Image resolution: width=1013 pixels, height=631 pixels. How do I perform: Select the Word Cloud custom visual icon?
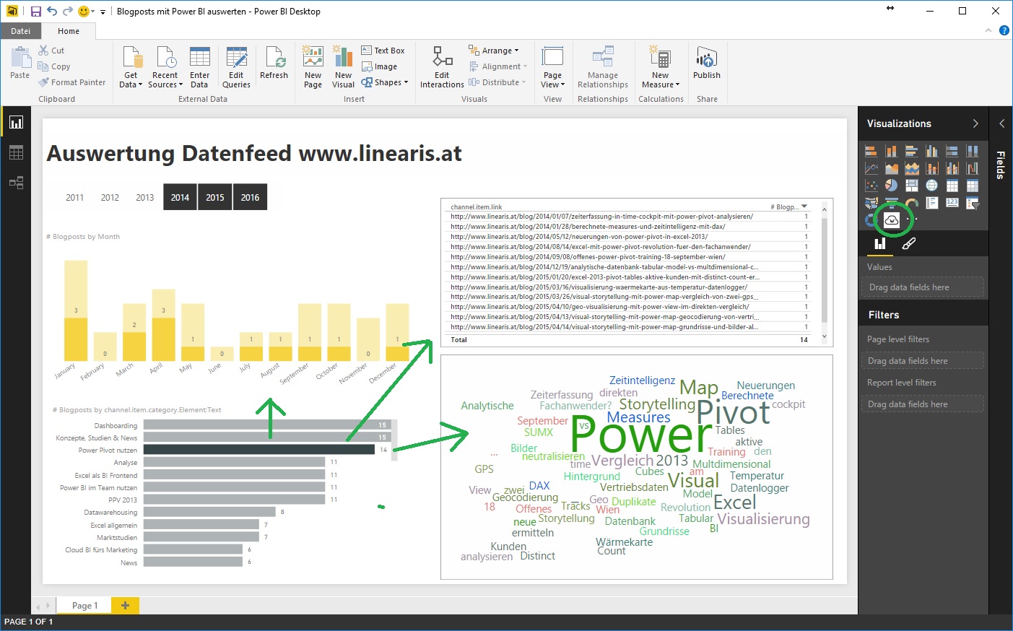(891, 219)
